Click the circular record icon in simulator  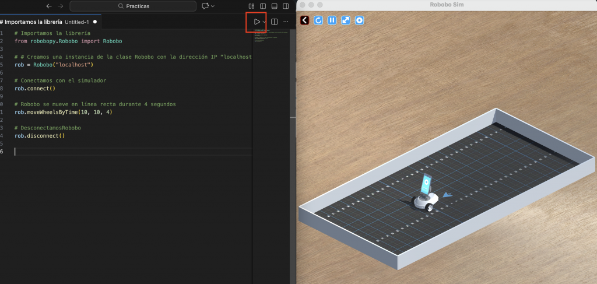pos(360,20)
